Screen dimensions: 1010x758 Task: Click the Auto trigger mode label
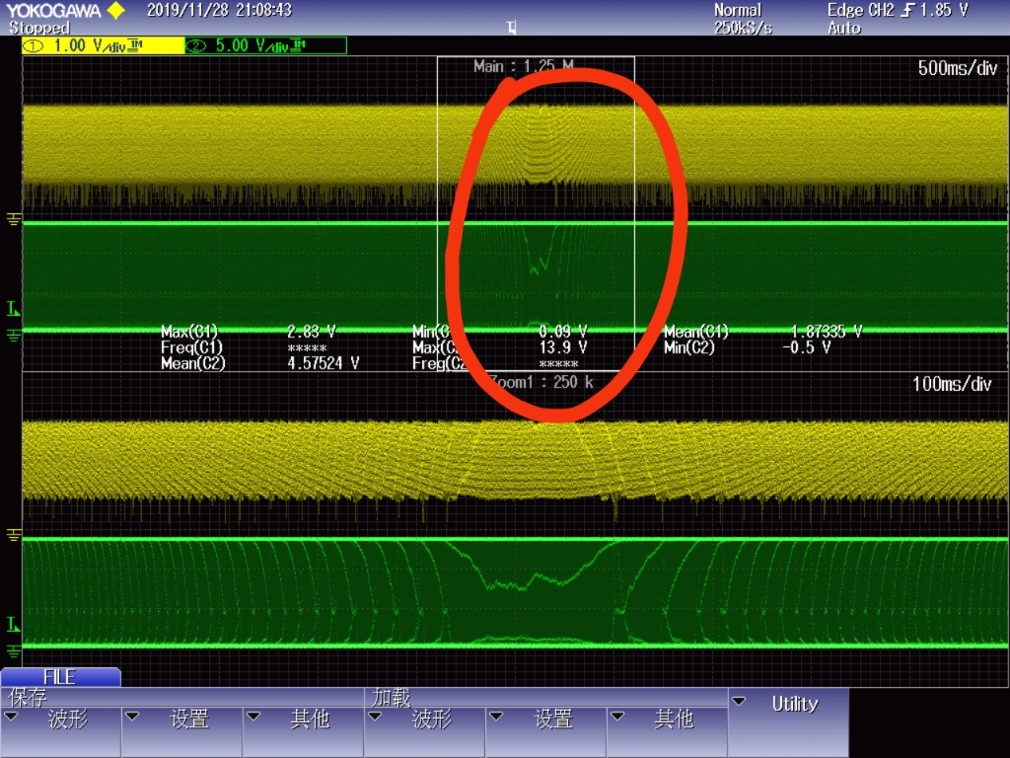(844, 28)
